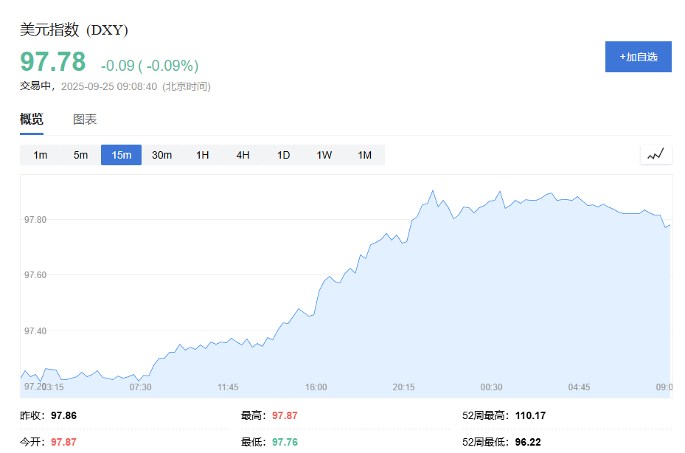Open the monthly 1M chart
Image resolution: width=685 pixels, height=453 pixels.
tap(364, 155)
